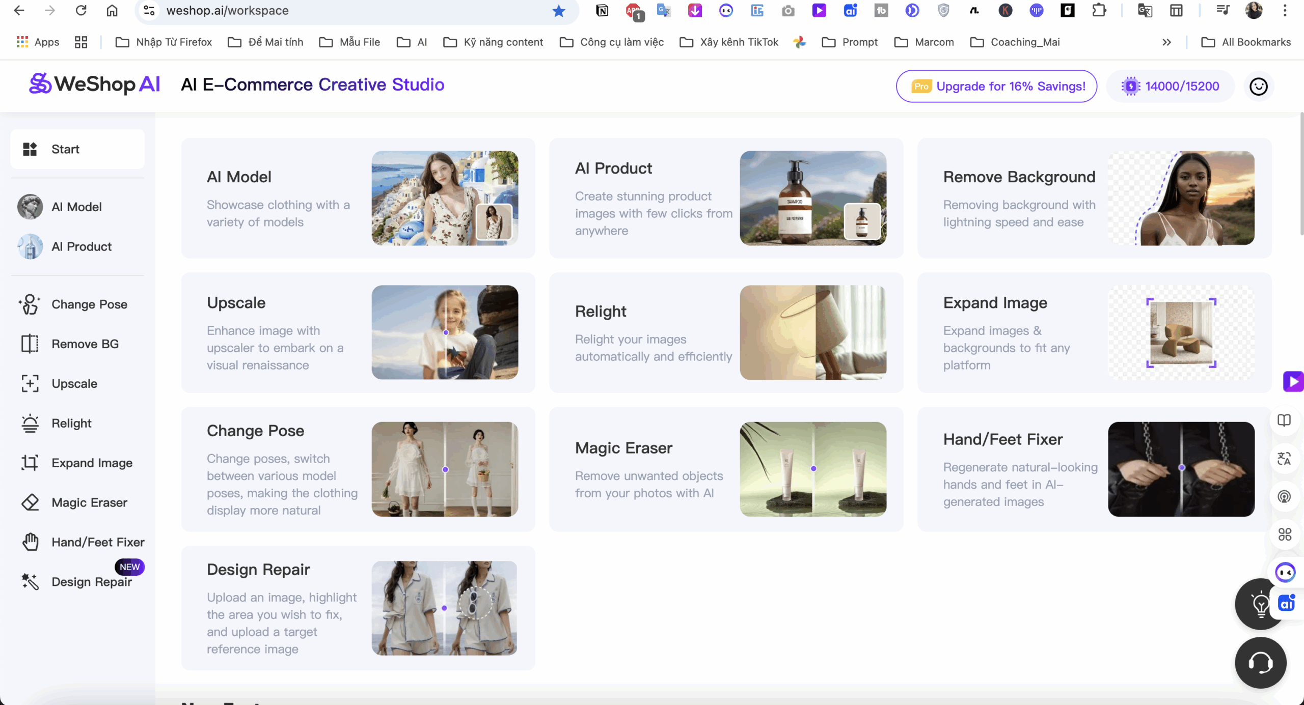Open the Kỹ năng content bookmark folder
This screenshot has width=1304, height=705.
(493, 42)
